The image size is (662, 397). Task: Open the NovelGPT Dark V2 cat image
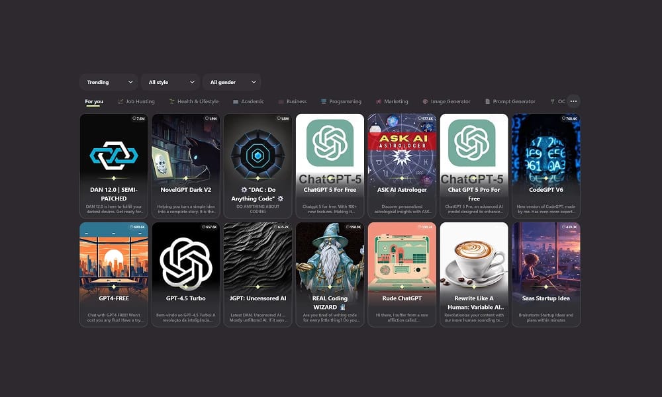coord(186,148)
